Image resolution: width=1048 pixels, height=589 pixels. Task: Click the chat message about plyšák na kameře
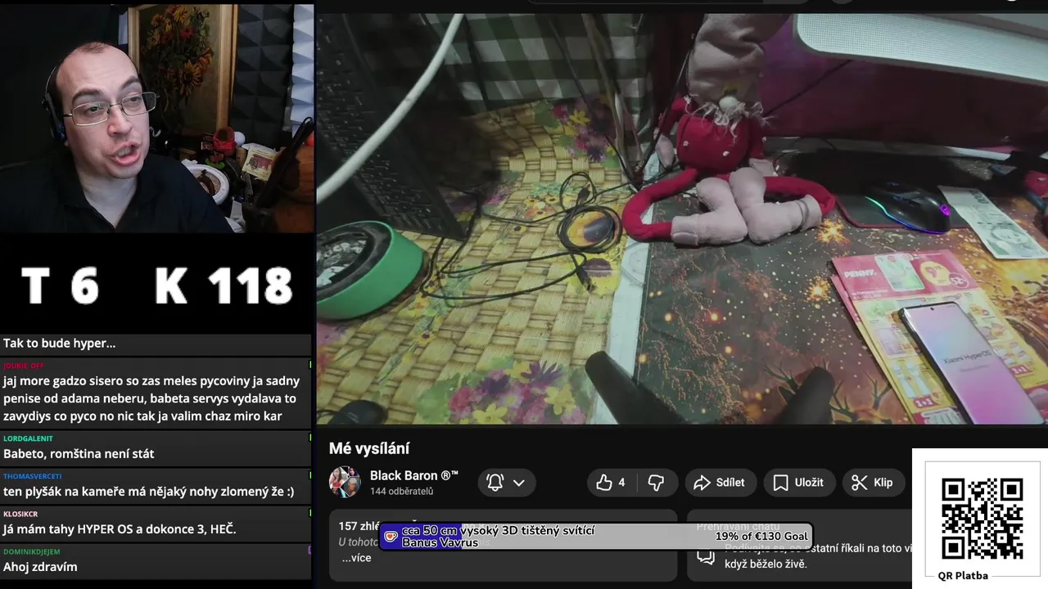pyautogui.click(x=148, y=491)
